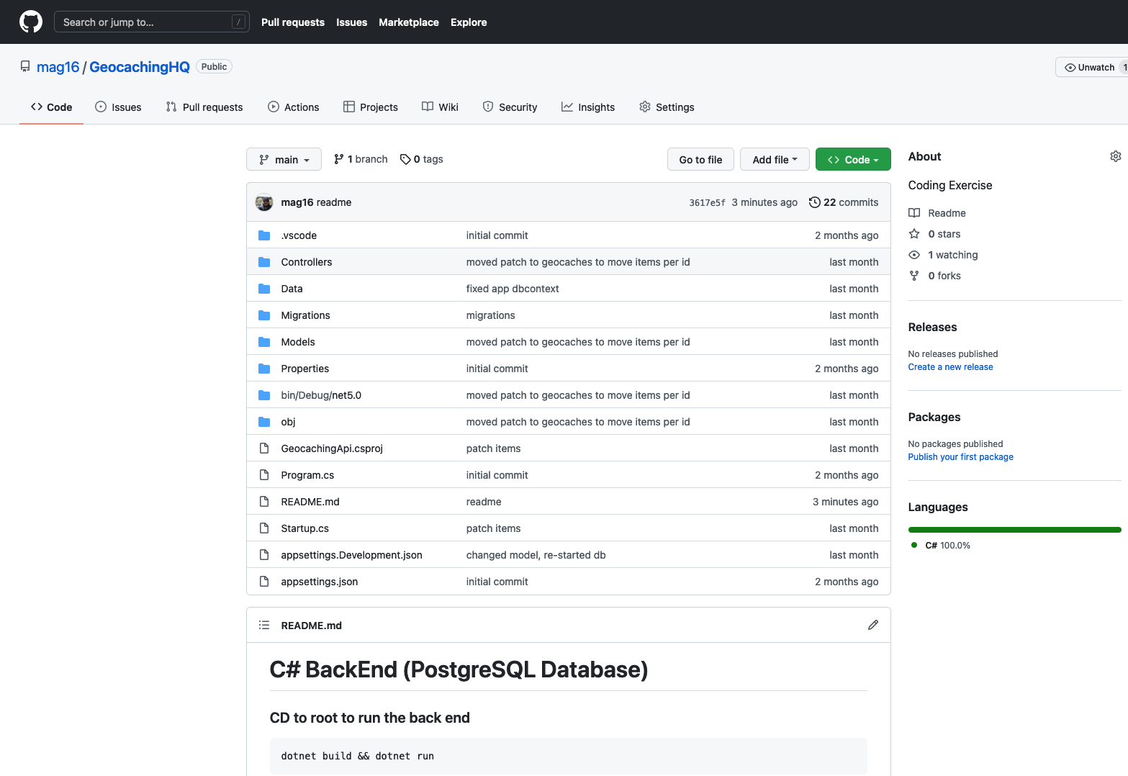Click the mag16 avatar thumbnail

(x=264, y=202)
